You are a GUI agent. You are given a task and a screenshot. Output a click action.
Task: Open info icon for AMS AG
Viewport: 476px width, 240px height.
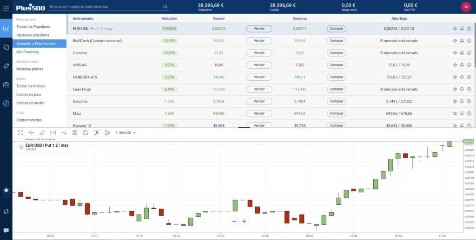pos(469,65)
